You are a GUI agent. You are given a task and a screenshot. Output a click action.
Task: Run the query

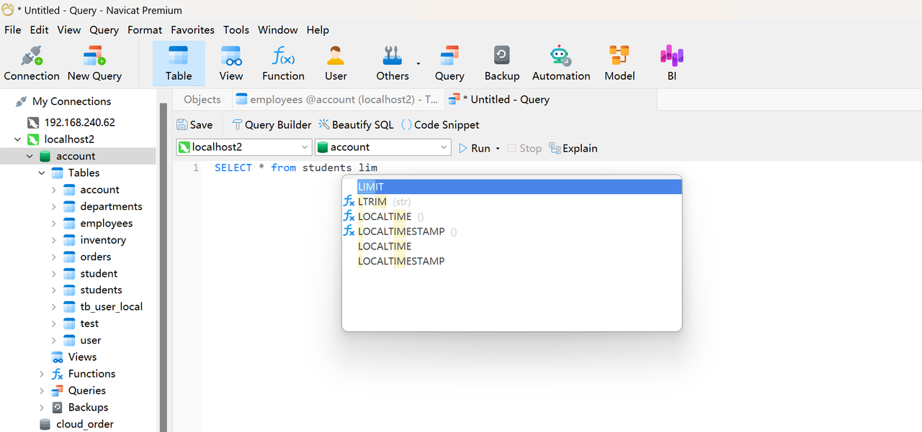[x=474, y=148]
